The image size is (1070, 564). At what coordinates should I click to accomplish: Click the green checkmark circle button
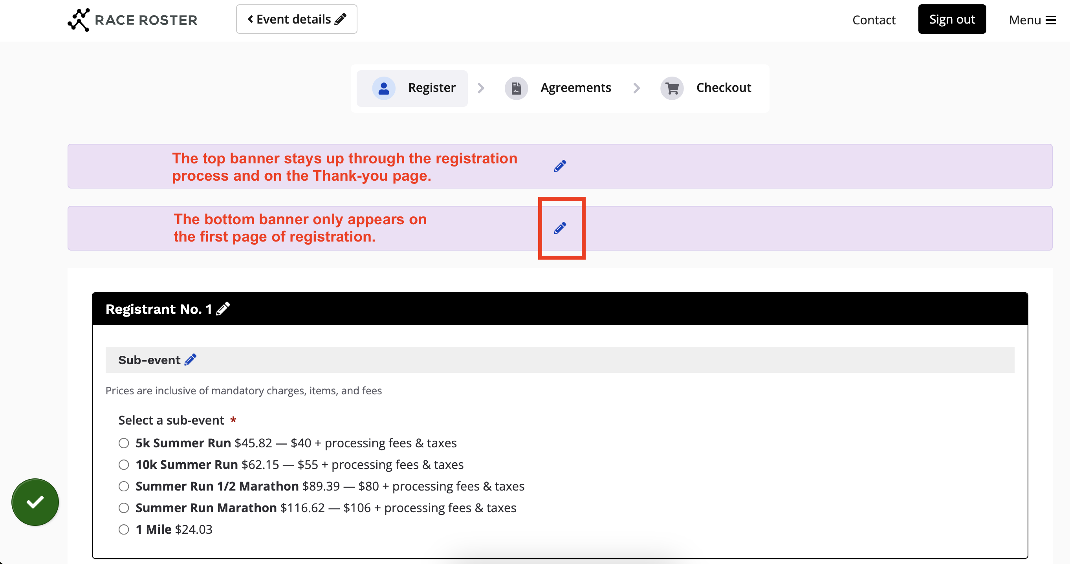[35, 502]
